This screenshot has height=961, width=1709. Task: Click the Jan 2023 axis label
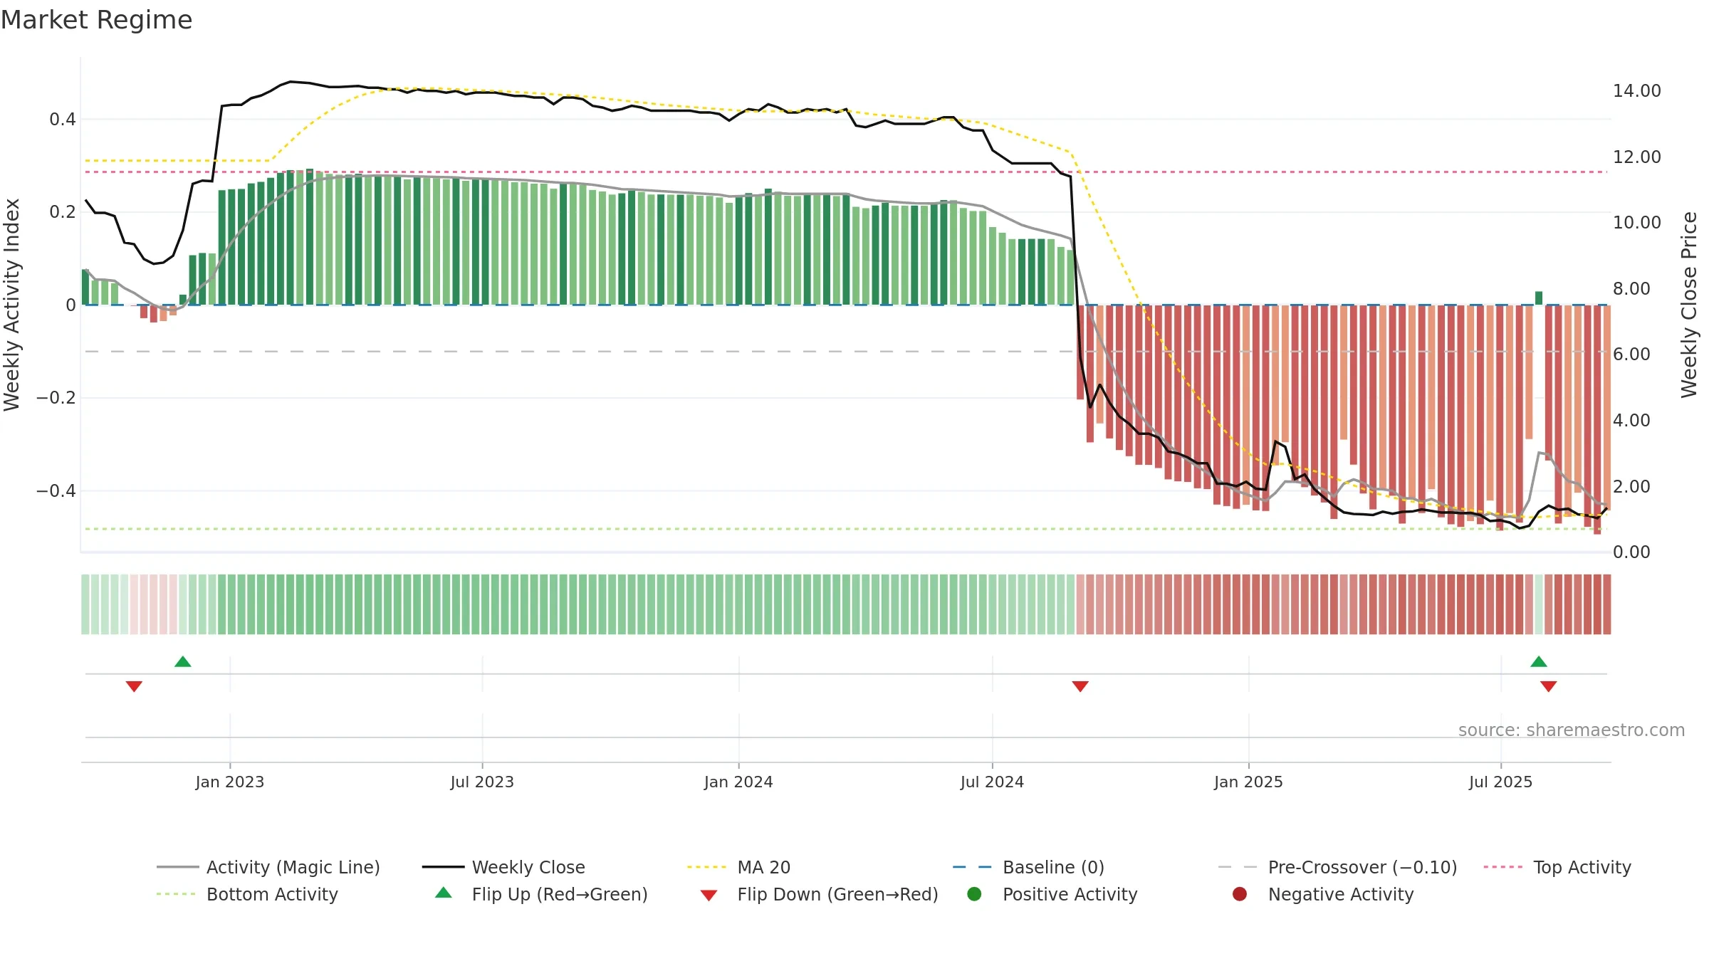click(230, 782)
